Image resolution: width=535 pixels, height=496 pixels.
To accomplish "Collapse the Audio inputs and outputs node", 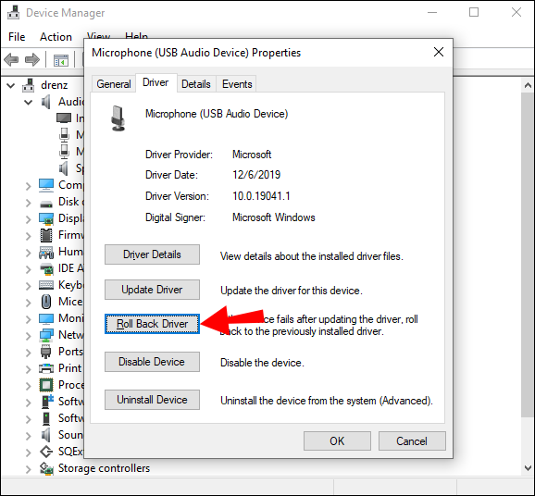I will coord(29,102).
